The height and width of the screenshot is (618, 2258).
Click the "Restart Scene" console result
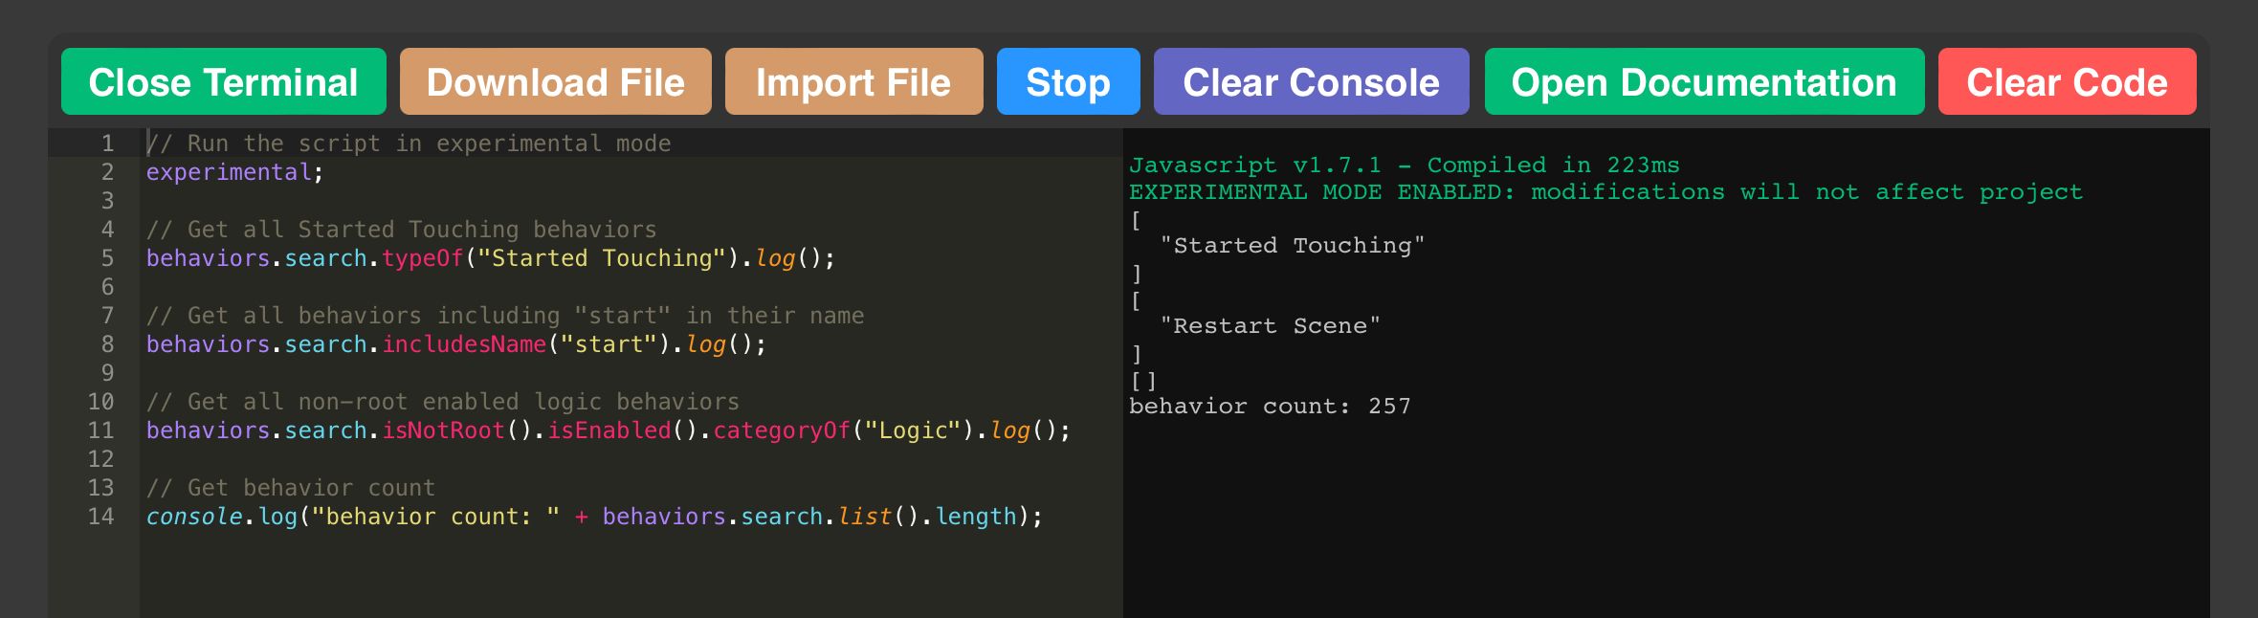coord(1270,326)
